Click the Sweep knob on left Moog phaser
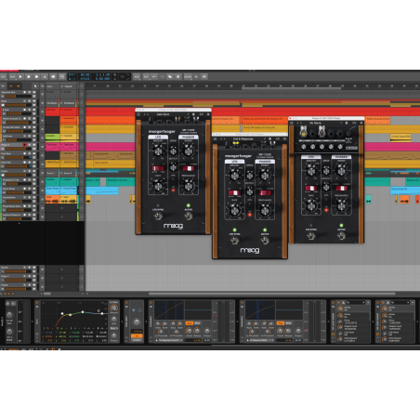 [x=189, y=151]
